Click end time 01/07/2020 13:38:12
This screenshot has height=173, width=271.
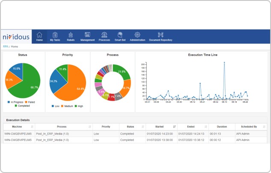pyautogui.click(x=191, y=140)
